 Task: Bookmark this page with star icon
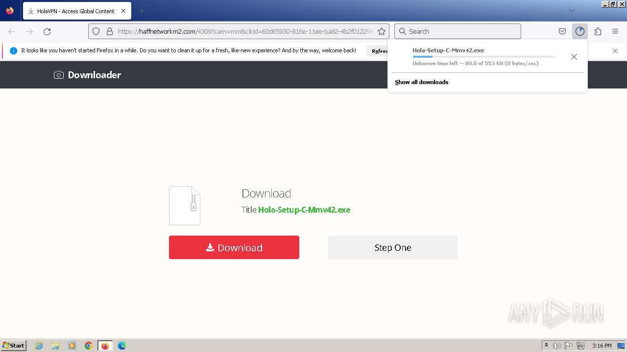382,31
